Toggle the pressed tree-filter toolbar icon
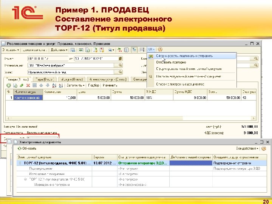The width and height of the screenshot is (272, 204). point(134,50)
